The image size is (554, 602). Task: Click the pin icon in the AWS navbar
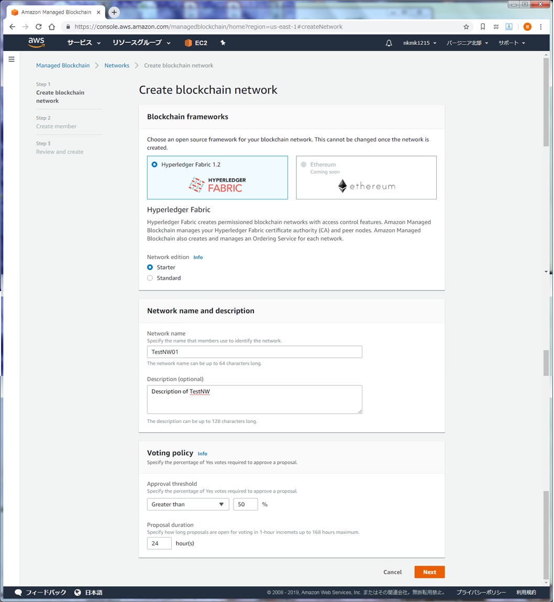(x=223, y=42)
